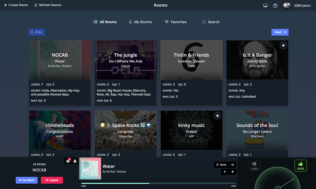Star the current track Water
Viewport: 316px width, 189px height.
(x=233, y=172)
